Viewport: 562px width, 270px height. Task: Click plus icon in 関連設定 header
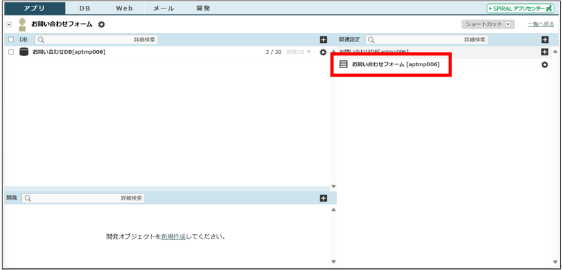[545, 40]
